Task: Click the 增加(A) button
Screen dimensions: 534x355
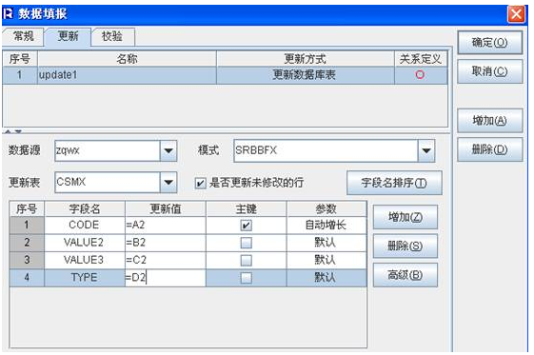Action: pyautogui.click(x=489, y=121)
